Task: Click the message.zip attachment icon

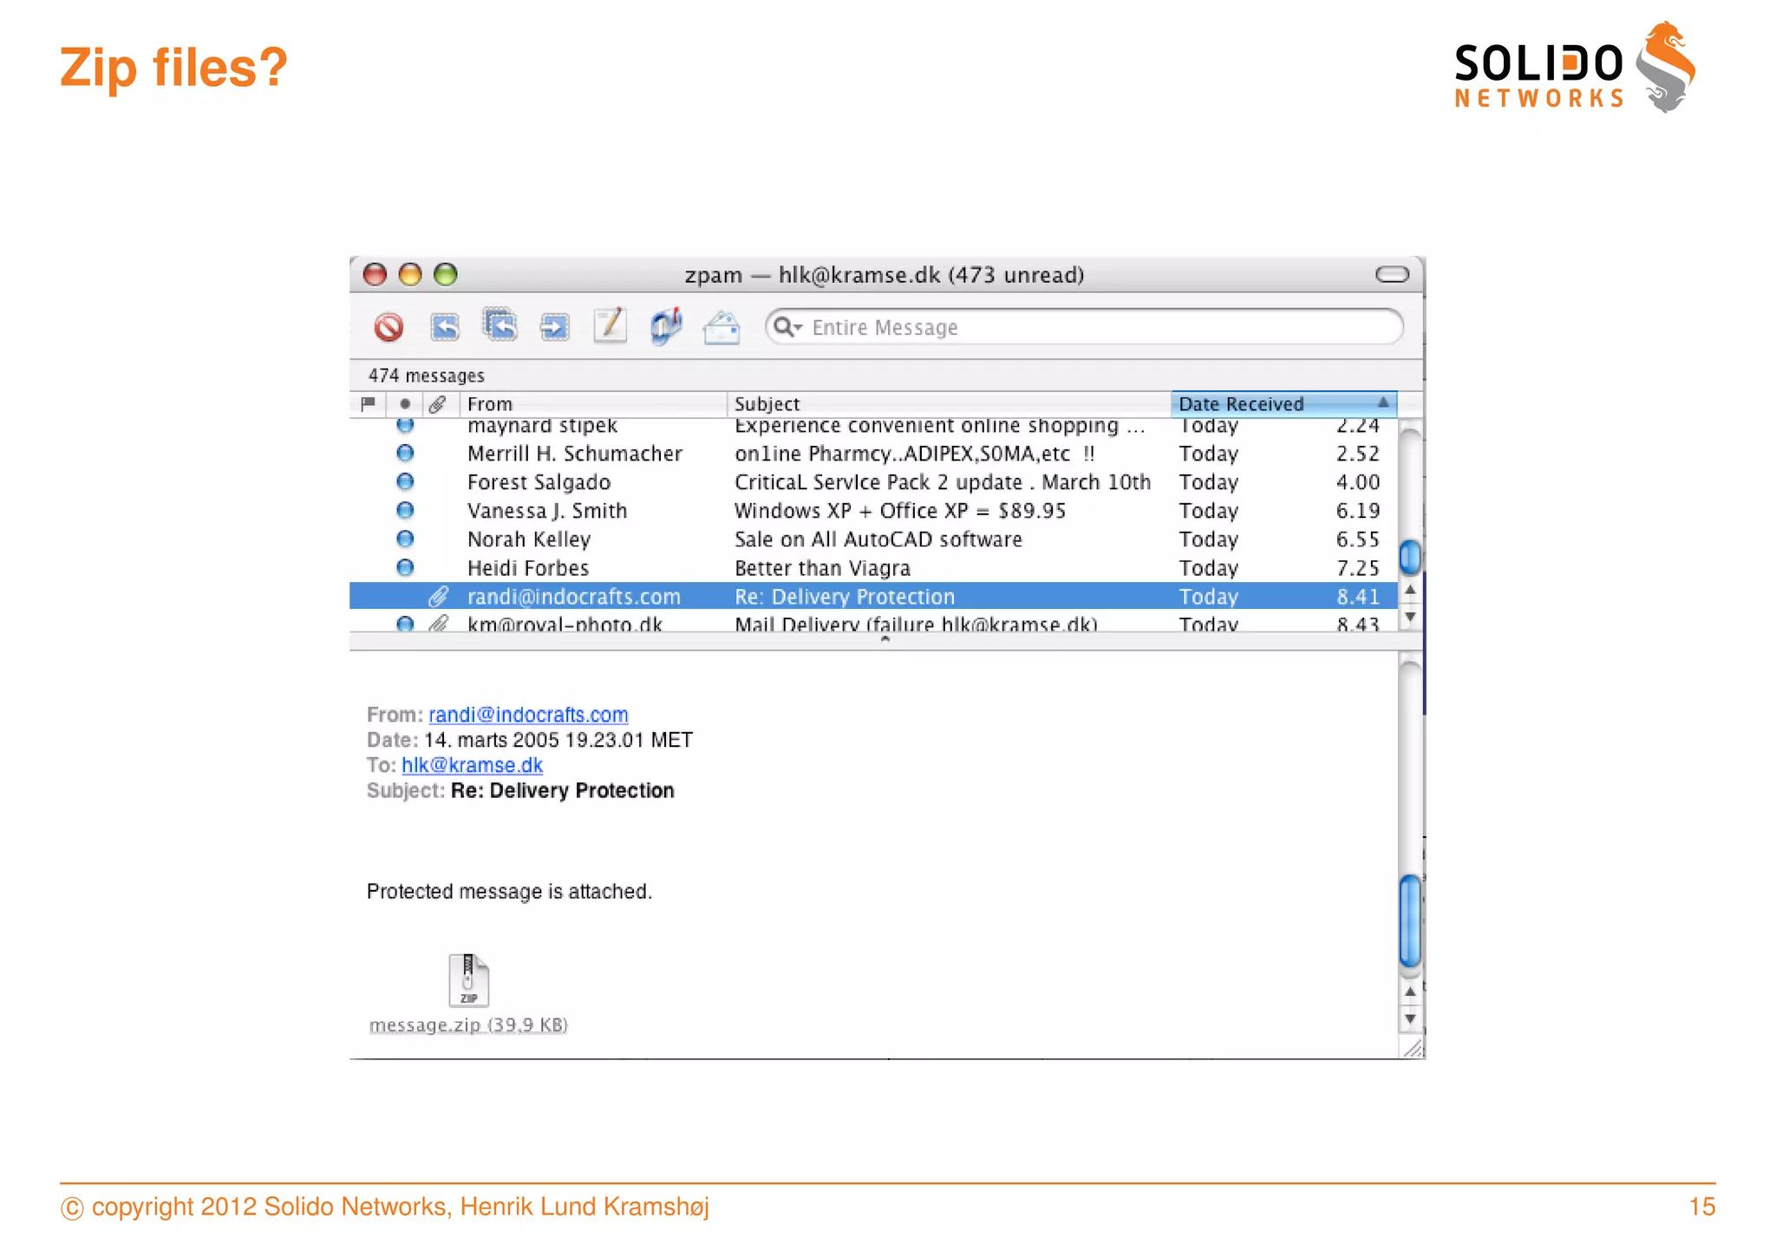Action: click(468, 980)
